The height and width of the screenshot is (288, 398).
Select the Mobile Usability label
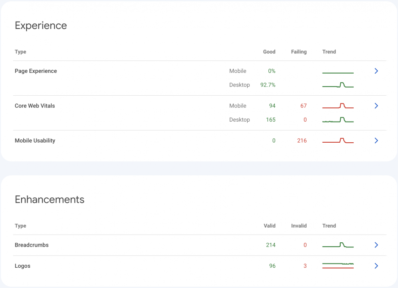(35, 141)
